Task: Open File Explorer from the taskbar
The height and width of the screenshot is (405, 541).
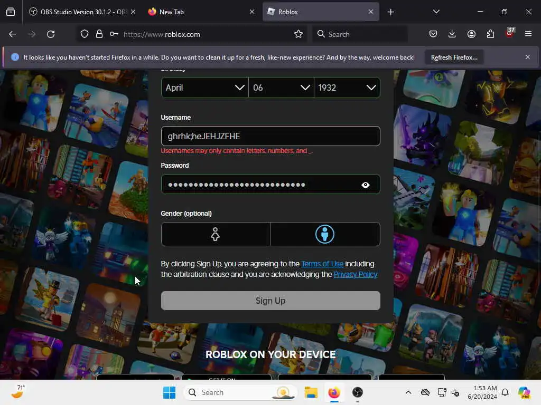Action: pos(311,392)
